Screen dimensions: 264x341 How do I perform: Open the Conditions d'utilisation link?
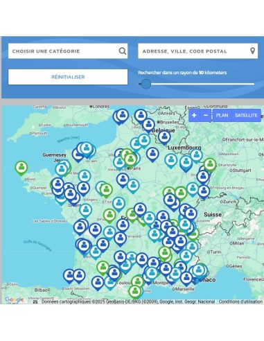[x=240, y=301]
